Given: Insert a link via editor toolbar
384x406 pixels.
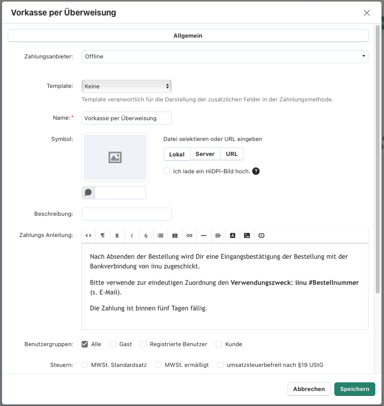Looking at the screenshot, I should [x=189, y=236].
